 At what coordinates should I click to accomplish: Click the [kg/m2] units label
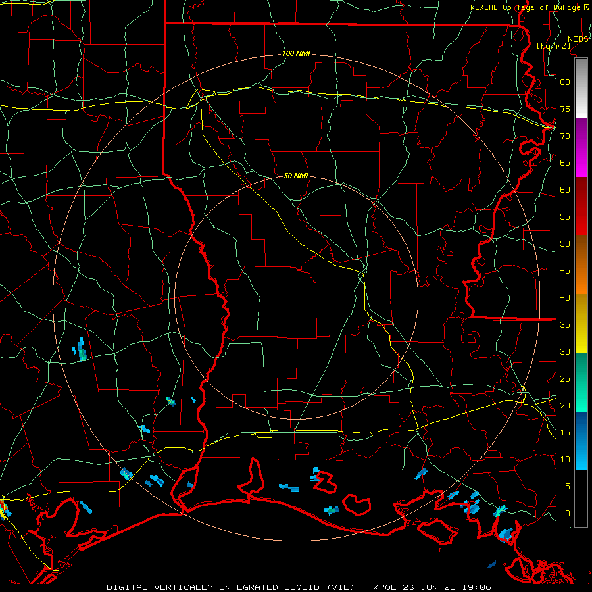[x=553, y=46]
